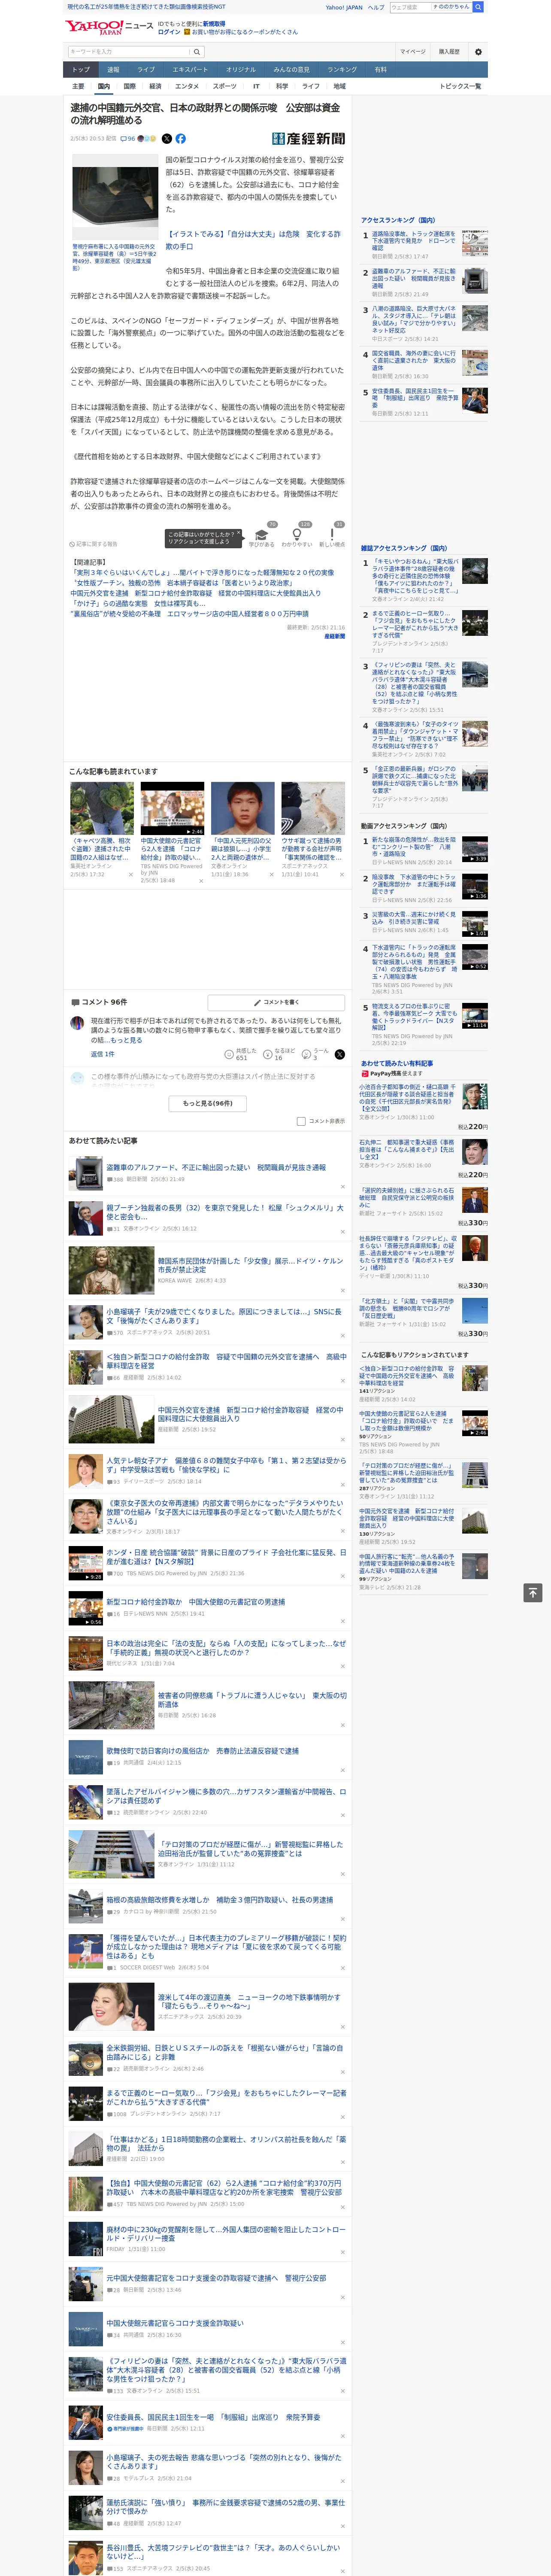Screen dimensions: 551x2576
Task: Select the 国際 category
Action: click(x=129, y=86)
